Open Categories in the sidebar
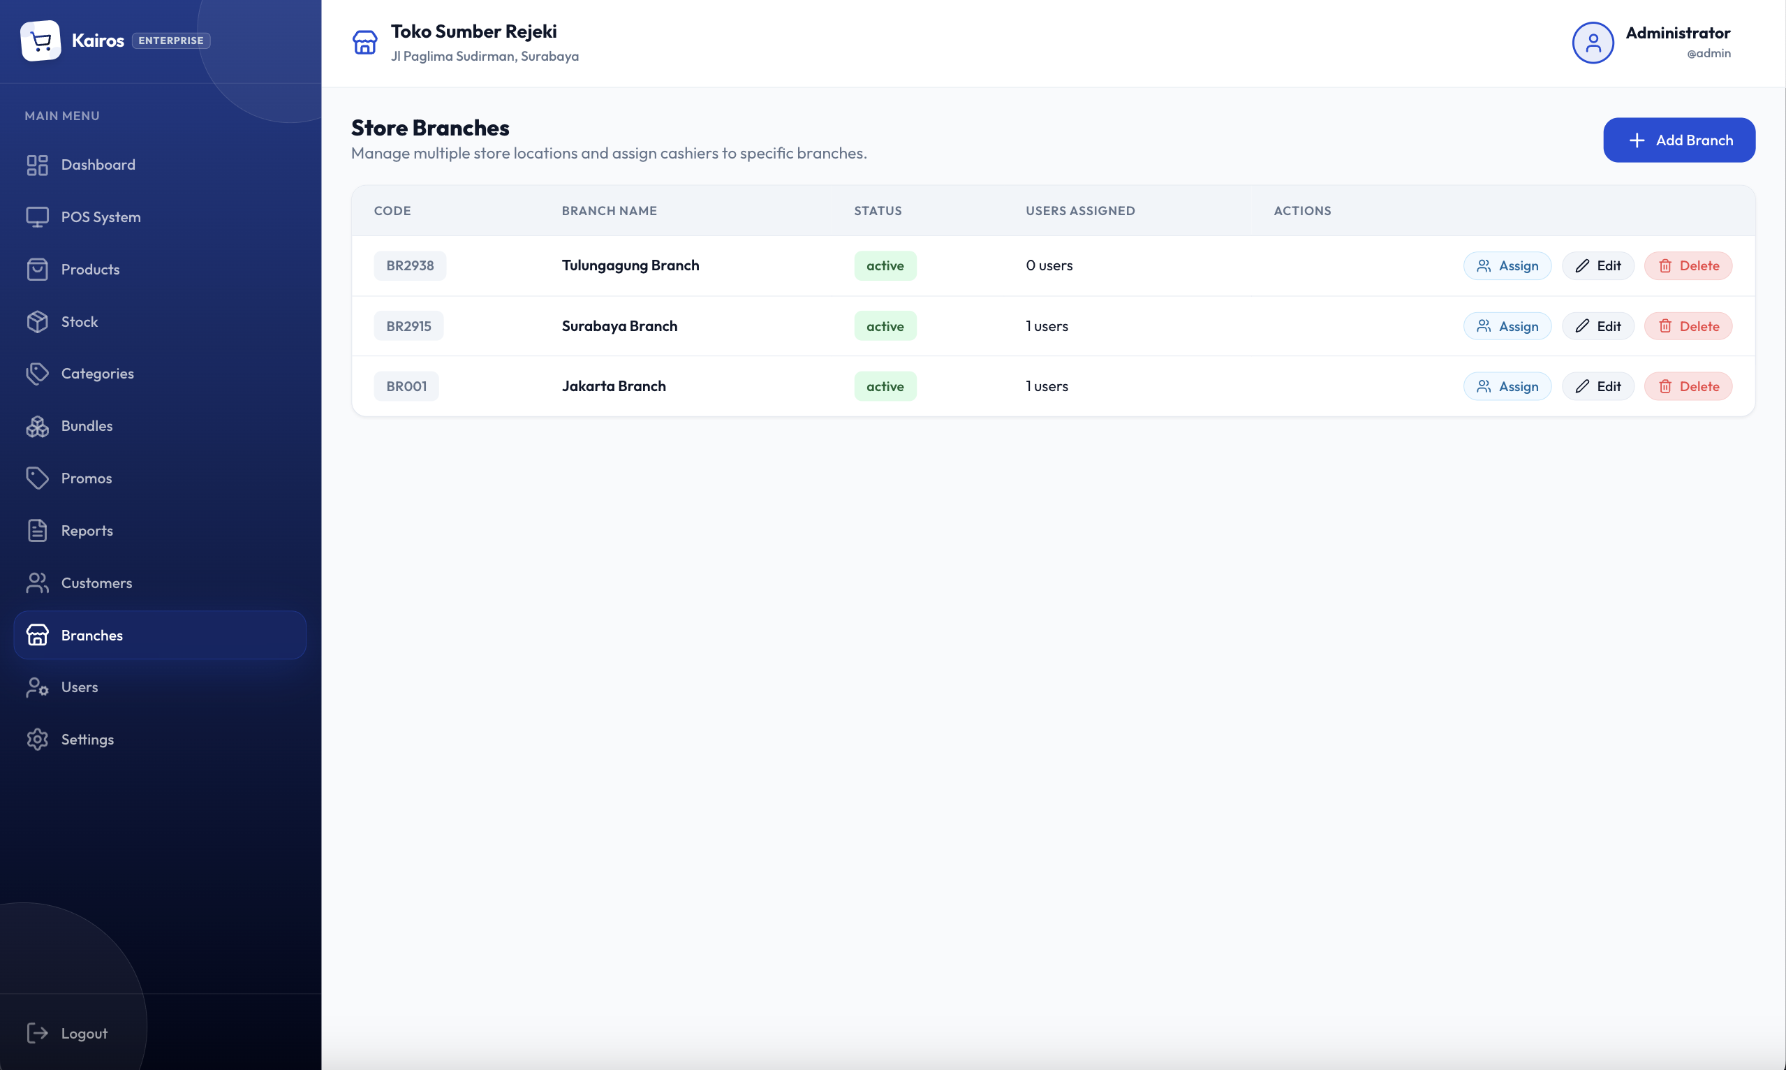This screenshot has width=1786, height=1070. point(160,374)
